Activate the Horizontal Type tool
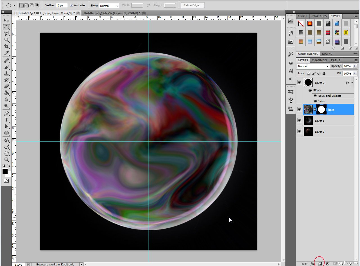Screen dimensions: 360x266 pos(6,120)
